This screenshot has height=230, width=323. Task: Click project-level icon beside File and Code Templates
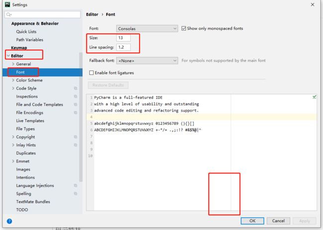point(76,105)
